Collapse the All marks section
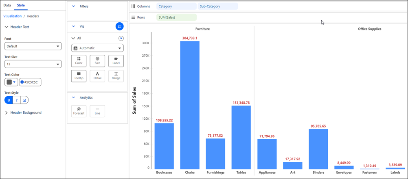 coord(73,38)
